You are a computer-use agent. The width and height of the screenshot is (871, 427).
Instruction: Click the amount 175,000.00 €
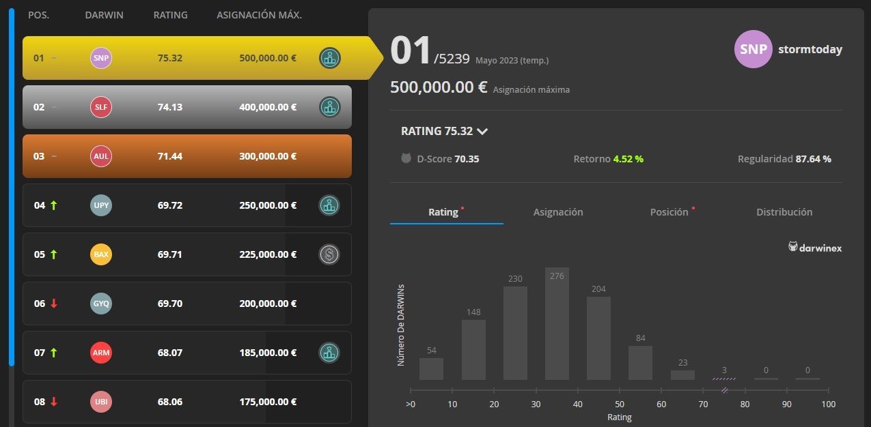(268, 402)
